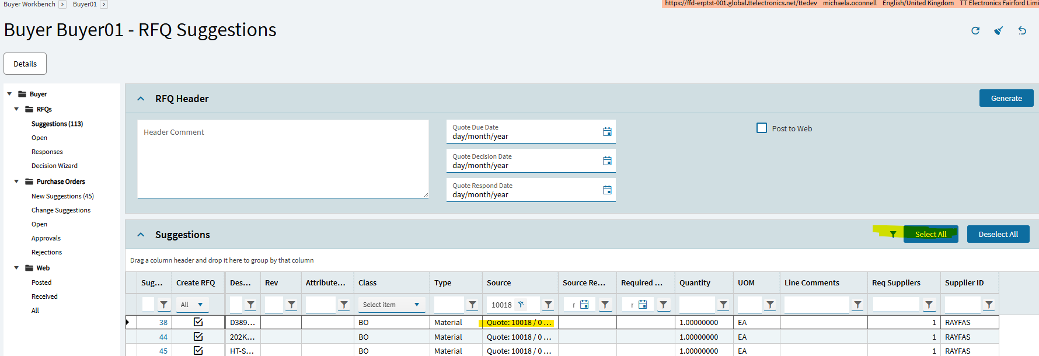This screenshot has height=356, width=1039.
Task: Collapse the Suggestions section
Action: pos(141,235)
